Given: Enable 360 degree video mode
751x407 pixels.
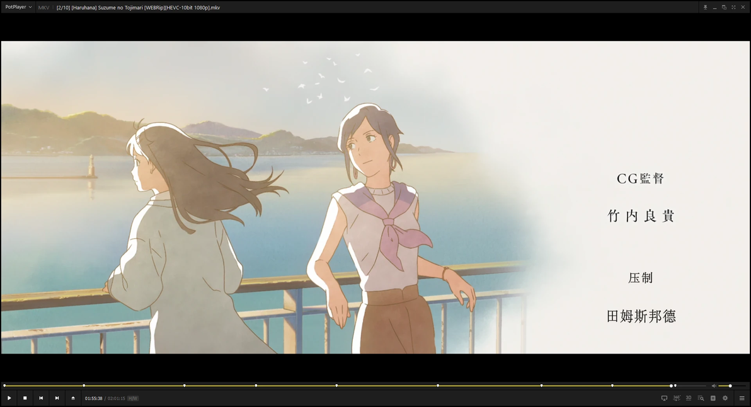Looking at the screenshot, I should click(x=676, y=398).
